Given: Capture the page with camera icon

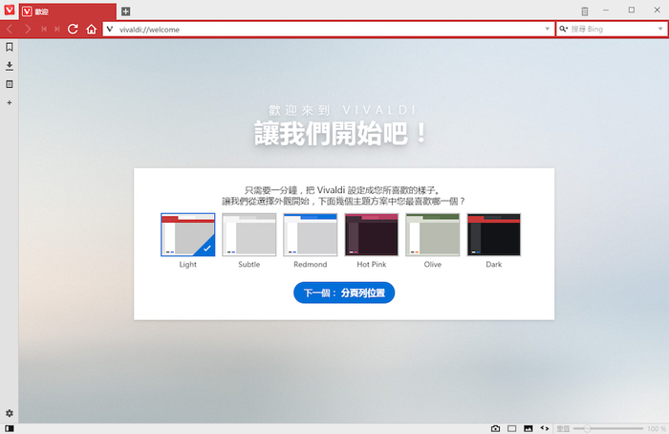Looking at the screenshot, I should [495, 428].
